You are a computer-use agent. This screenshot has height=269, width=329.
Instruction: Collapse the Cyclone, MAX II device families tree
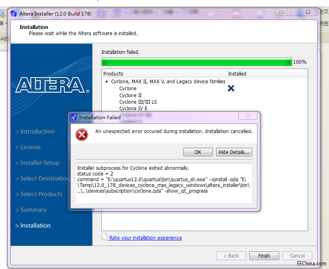pos(107,82)
